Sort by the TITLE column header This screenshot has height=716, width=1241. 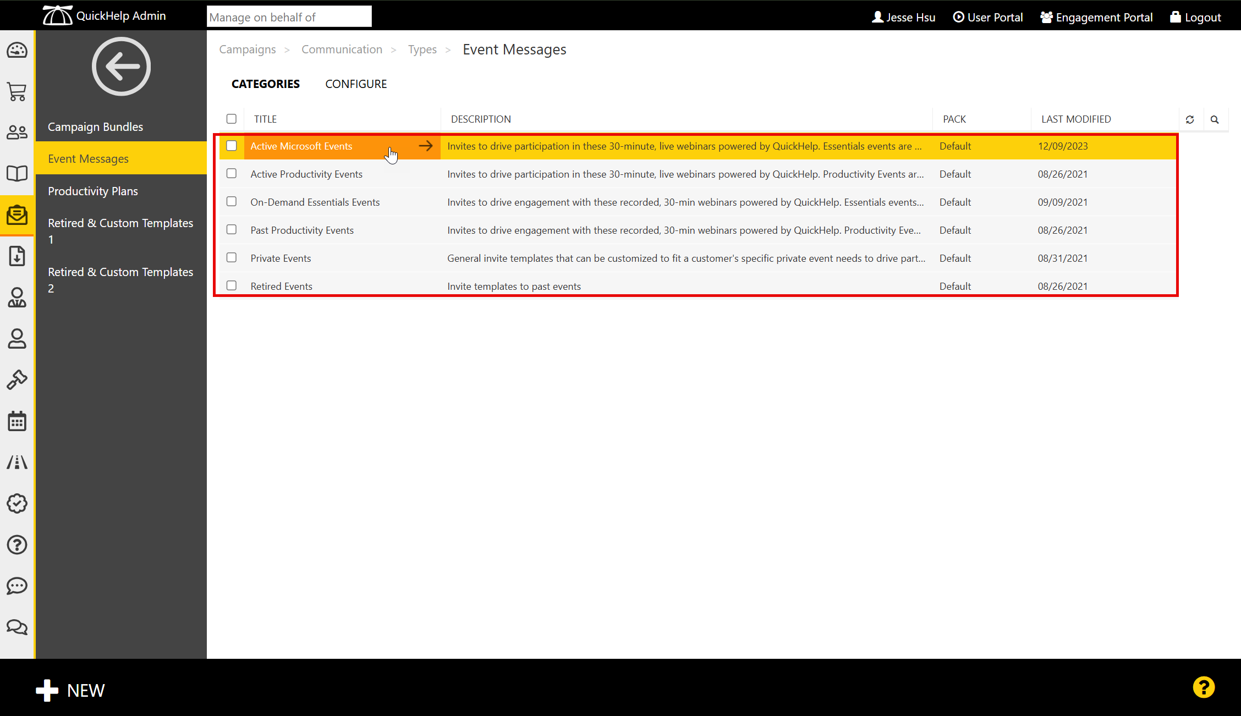pyautogui.click(x=265, y=119)
